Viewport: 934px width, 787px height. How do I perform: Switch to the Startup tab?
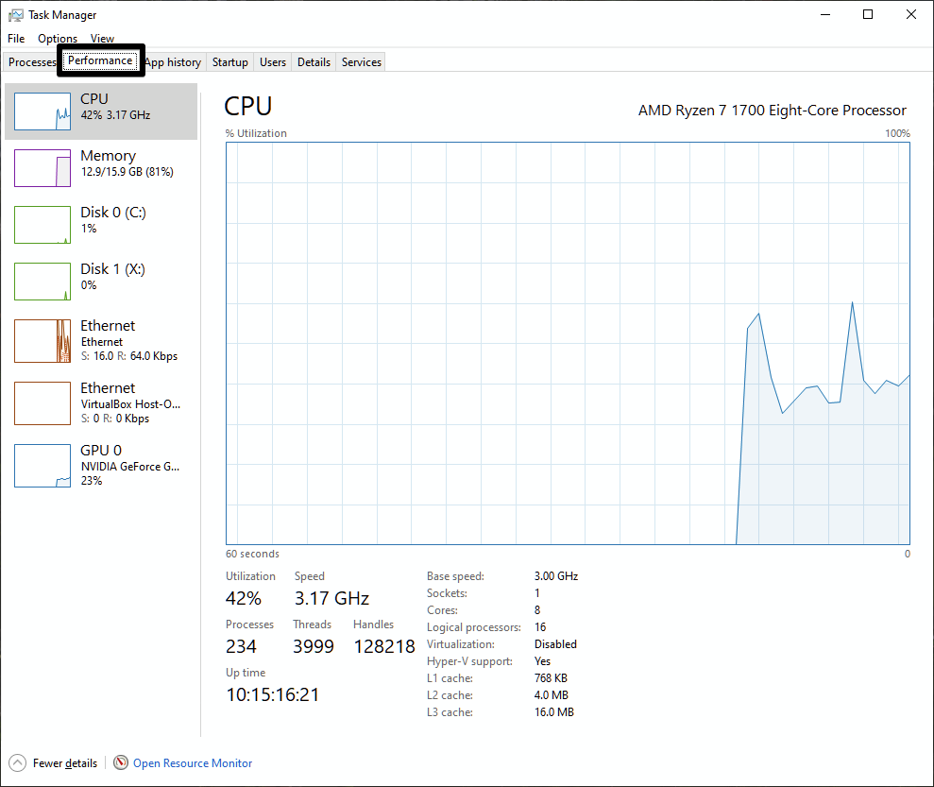pyautogui.click(x=229, y=62)
